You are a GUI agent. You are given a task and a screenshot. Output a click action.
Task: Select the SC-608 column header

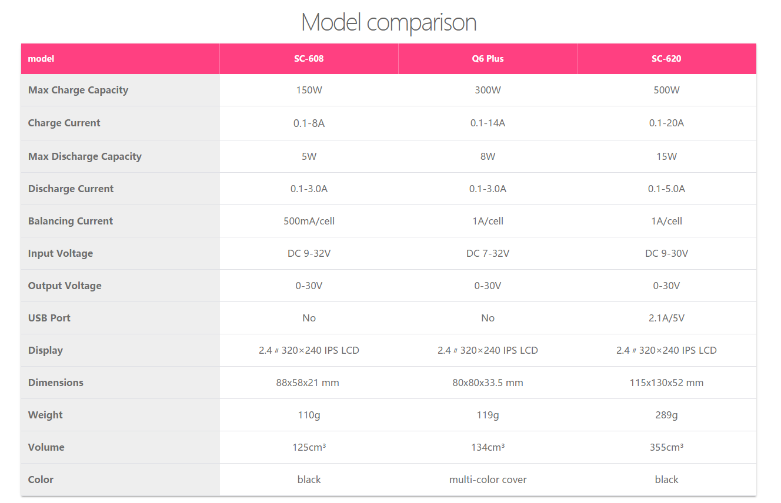click(x=309, y=59)
